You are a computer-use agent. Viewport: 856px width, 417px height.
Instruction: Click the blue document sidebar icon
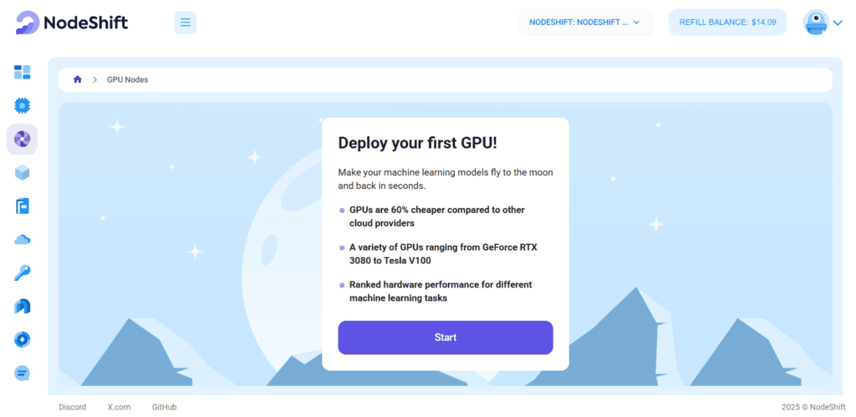pyautogui.click(x=22, y=206)
